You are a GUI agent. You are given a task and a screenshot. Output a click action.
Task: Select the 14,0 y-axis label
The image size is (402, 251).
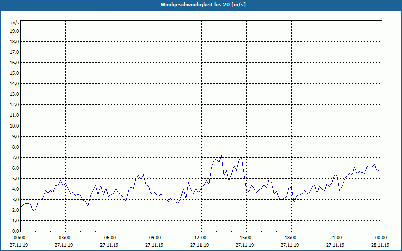tap(14, 84)
